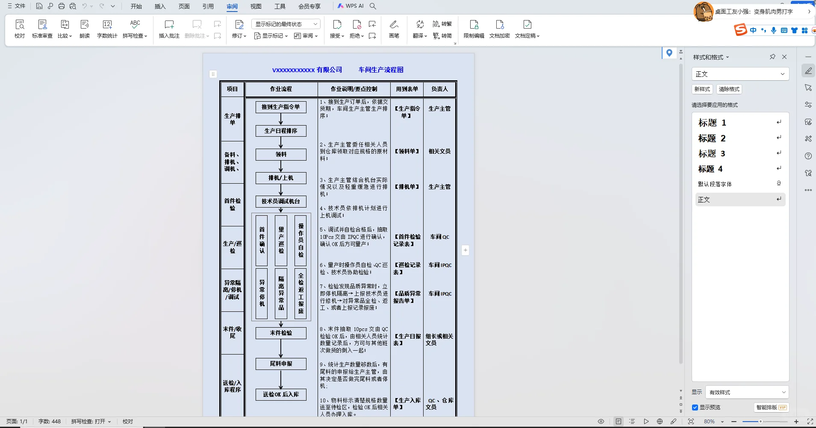Run the 校对 proofreading tool
The width and height of the screenshot is (816, 428).
(x=20, y=29)
